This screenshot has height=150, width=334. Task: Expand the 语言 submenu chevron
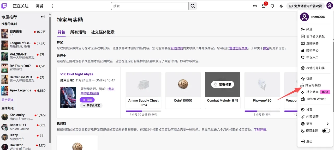click(328, 124)
